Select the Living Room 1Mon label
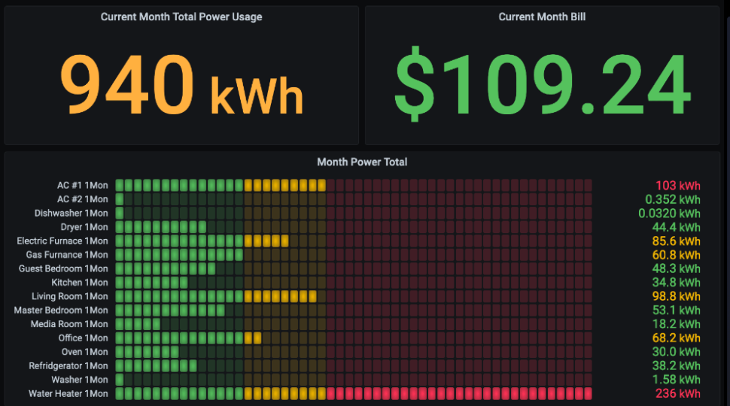 [69, 296]
